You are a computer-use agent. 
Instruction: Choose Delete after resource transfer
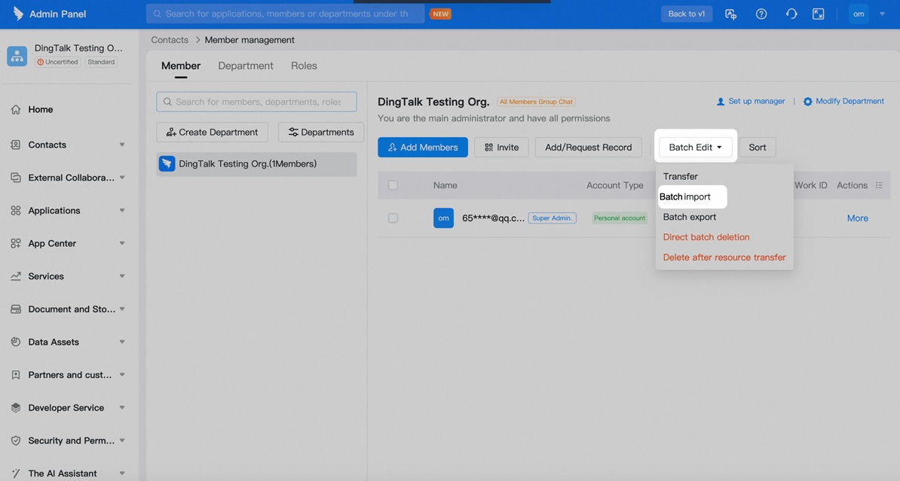(724, 257)
